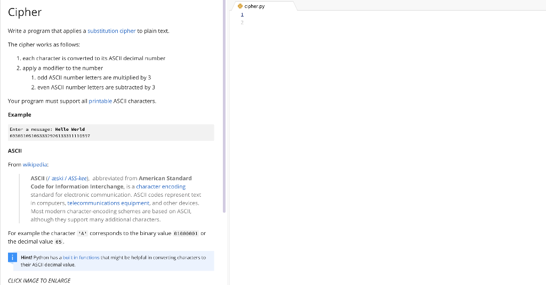Click the blue info icon beside Hint

pyautogui.click(x=13, y=257)
